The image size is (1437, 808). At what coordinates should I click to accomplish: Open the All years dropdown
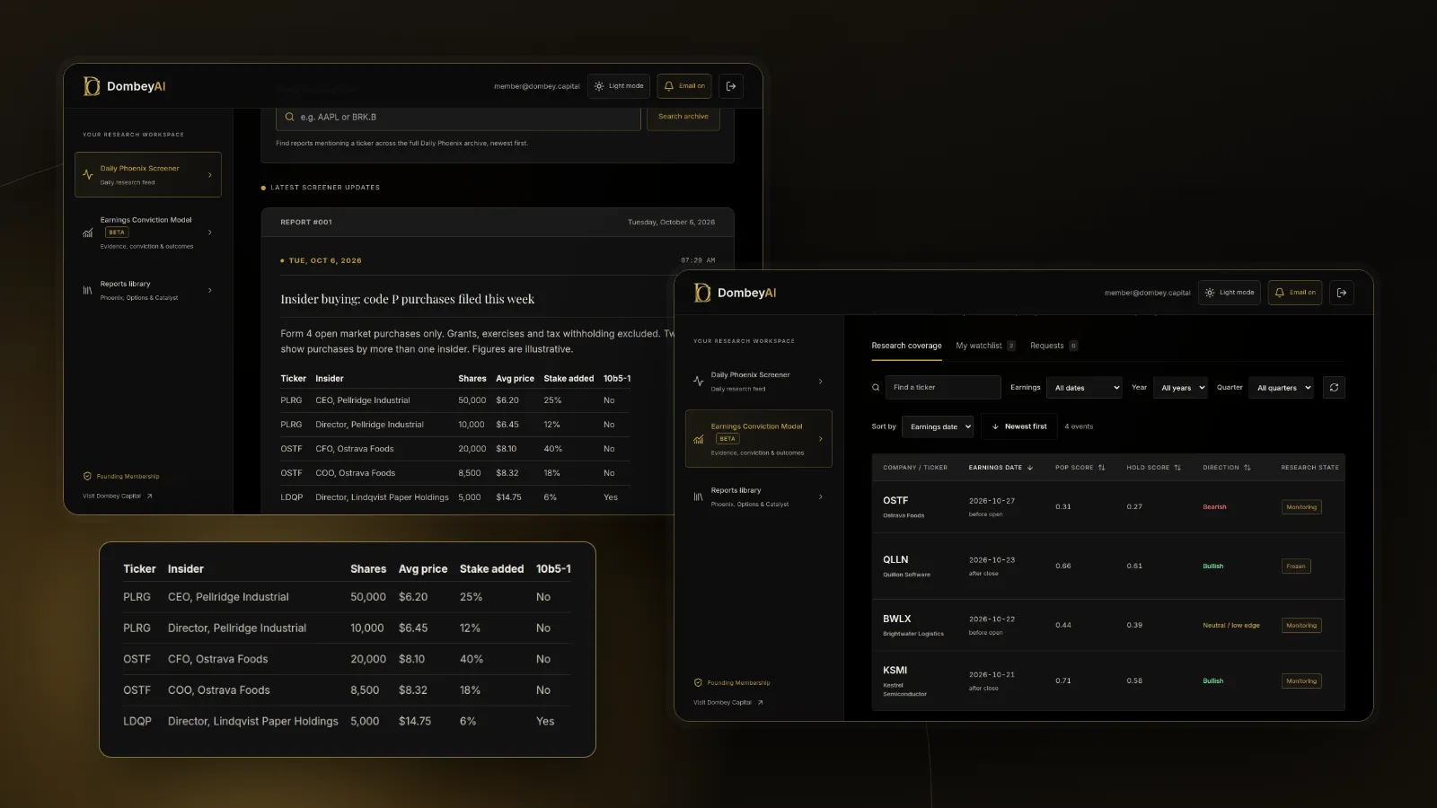1180,388
